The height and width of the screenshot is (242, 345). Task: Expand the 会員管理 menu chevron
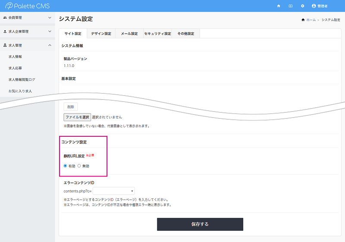[x=50, y=18]
